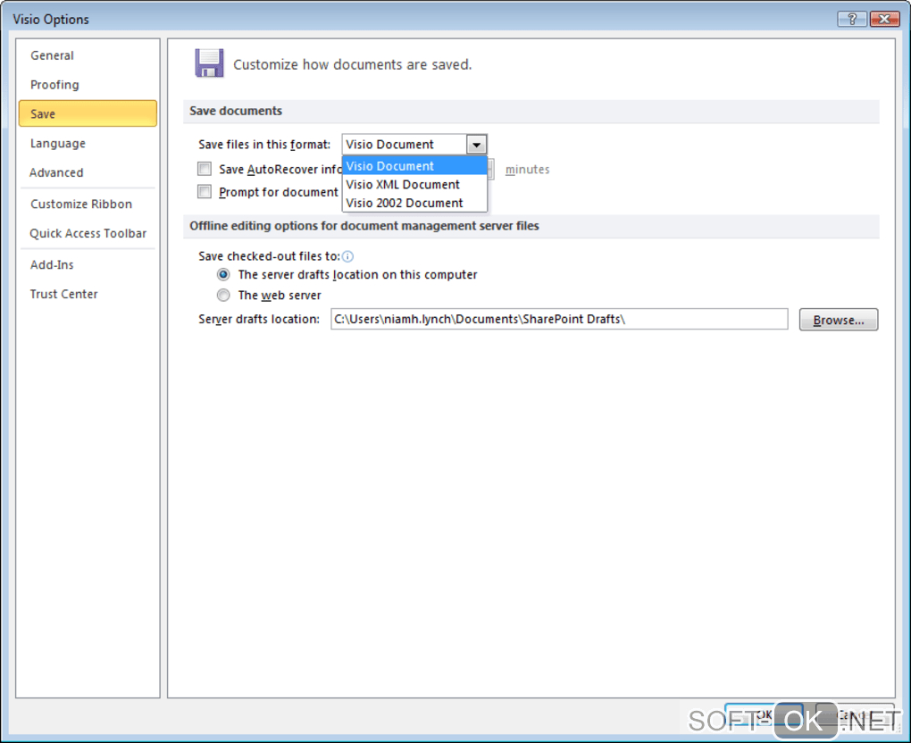Screen dimensions: 911x743
Task: Click the floppy disk save icon
Action: (209, 63)
